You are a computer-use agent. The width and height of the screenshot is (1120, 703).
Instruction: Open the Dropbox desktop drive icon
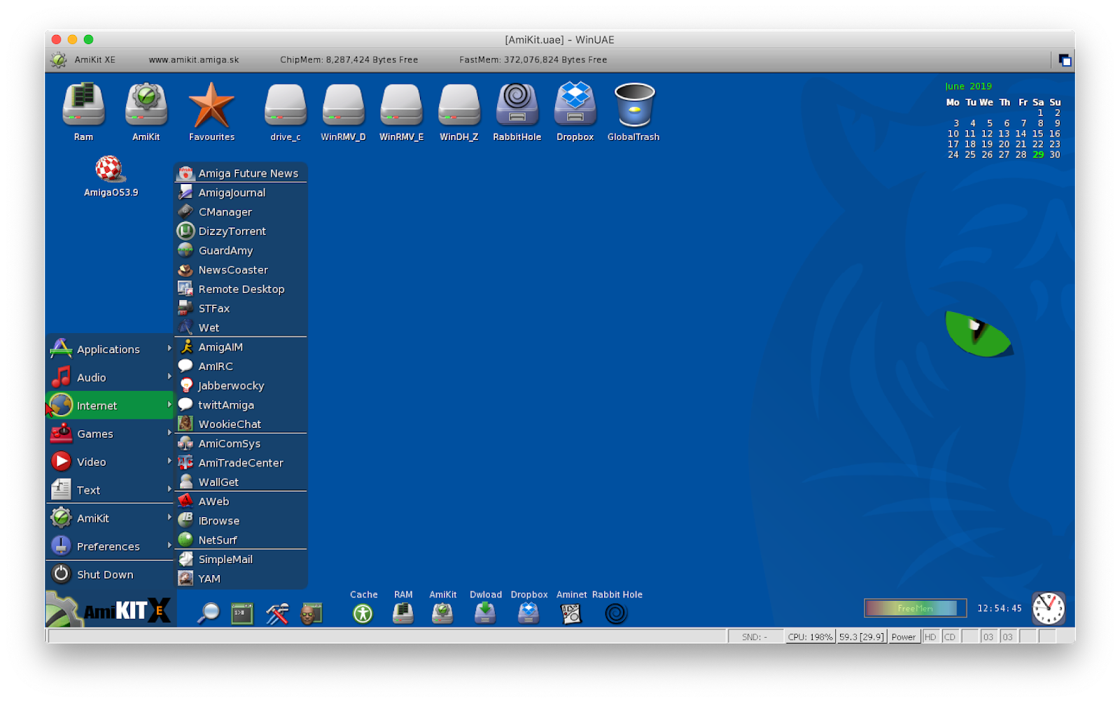pyautogui.click(x=575, y=105)
